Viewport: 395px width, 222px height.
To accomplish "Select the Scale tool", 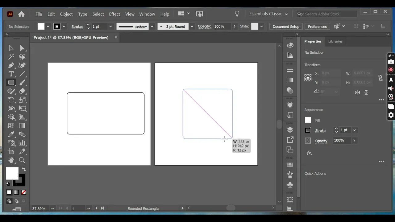I will 22,100.
